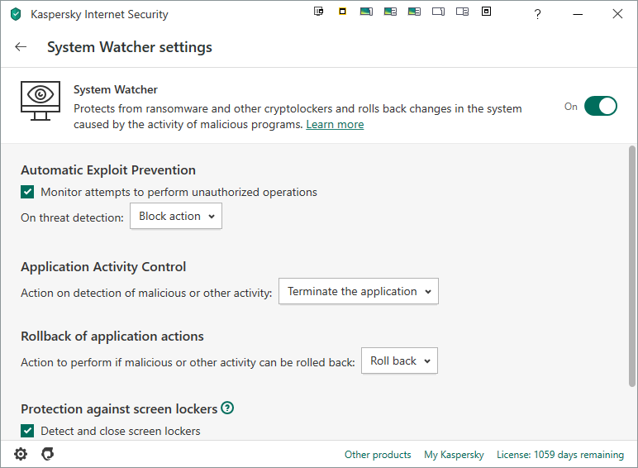Open settings with the gear icon
638x468 pixels.
21,454
